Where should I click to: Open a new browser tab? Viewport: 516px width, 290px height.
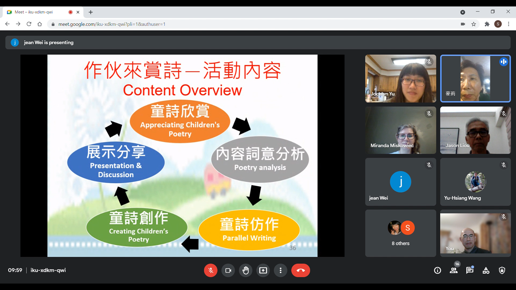click(x=91, y=12)
